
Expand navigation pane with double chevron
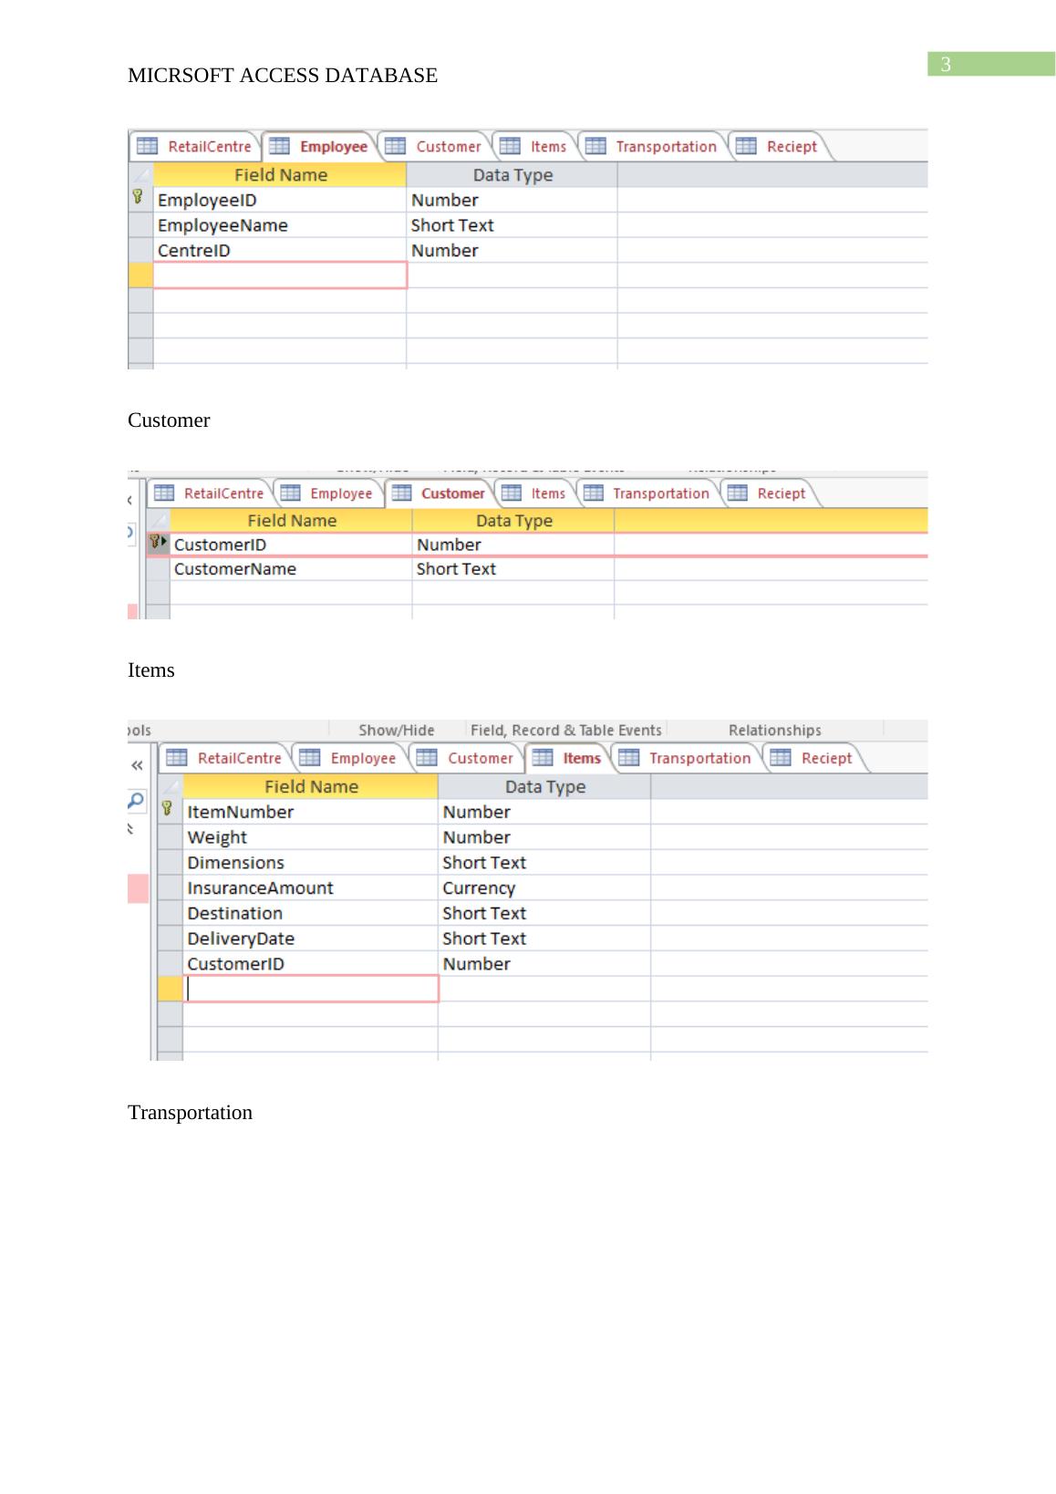click(137, 765)
